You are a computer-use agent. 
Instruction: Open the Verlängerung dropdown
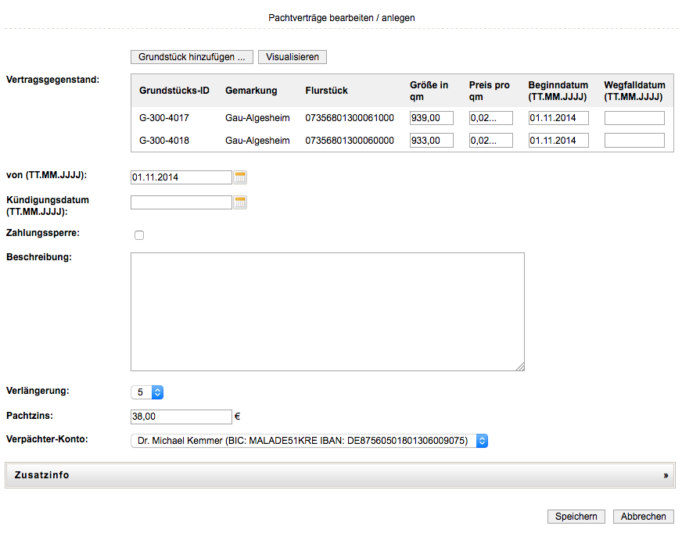pos(147,392)
